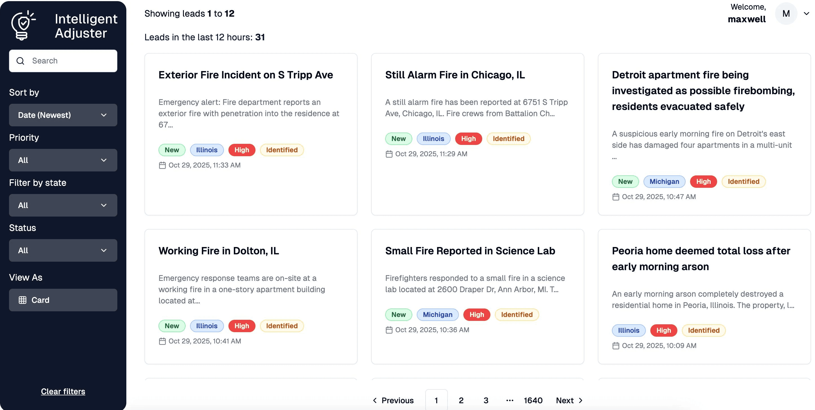Click Identified tag on Working Fire Dolton card
Image resolution: width=815 pixels, height=410 pixels.
point(282,326)
